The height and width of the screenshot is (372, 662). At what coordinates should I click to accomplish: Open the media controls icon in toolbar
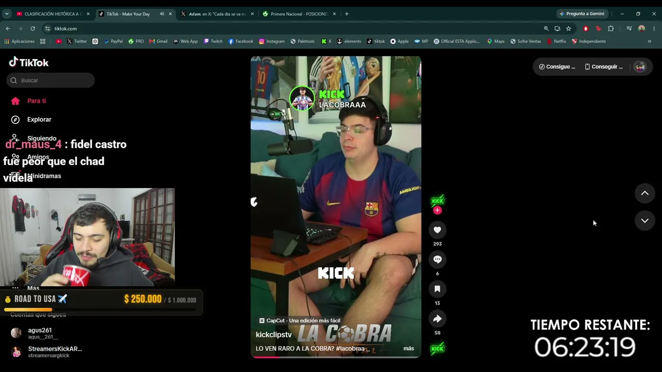pos(629,28)
